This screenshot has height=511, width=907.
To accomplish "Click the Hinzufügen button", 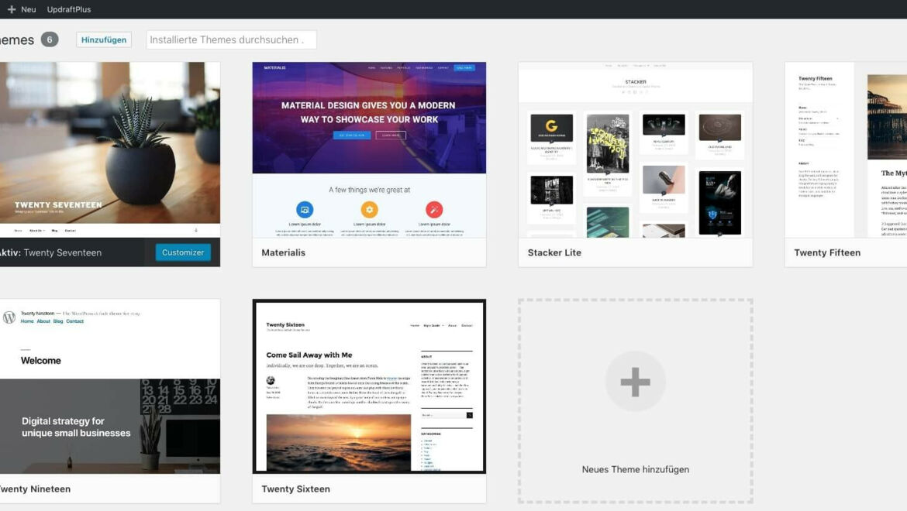I will [104, 39].
